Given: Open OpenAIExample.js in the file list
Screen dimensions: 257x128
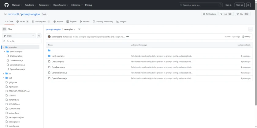Looking at the screenshot, I should click(59, 78).
